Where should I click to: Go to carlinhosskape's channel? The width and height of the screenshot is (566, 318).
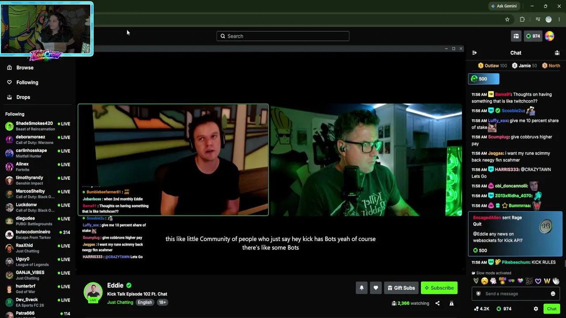point(38,153)
